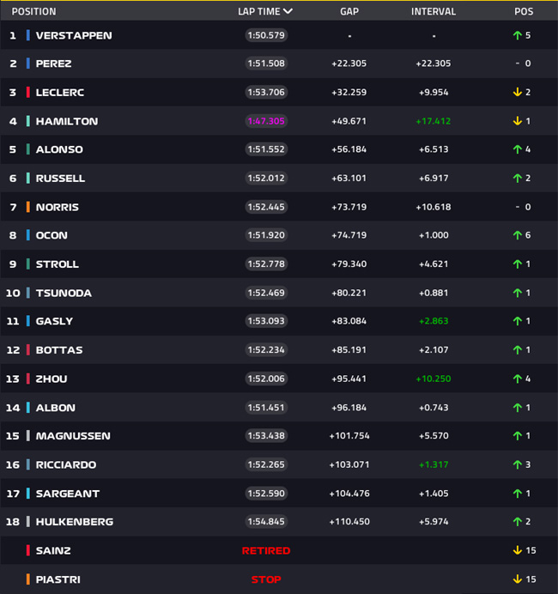Click the yellow down arrow for Sainz
Image resolution: width=558 pixels, height=594 pixels.
tap(517, 550)
